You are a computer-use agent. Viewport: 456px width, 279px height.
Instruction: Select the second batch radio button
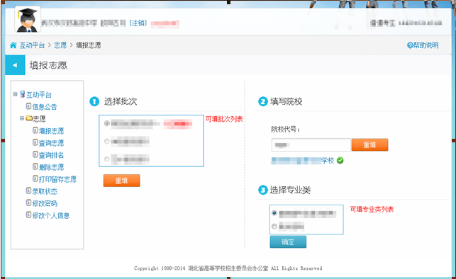coord(107,142)
